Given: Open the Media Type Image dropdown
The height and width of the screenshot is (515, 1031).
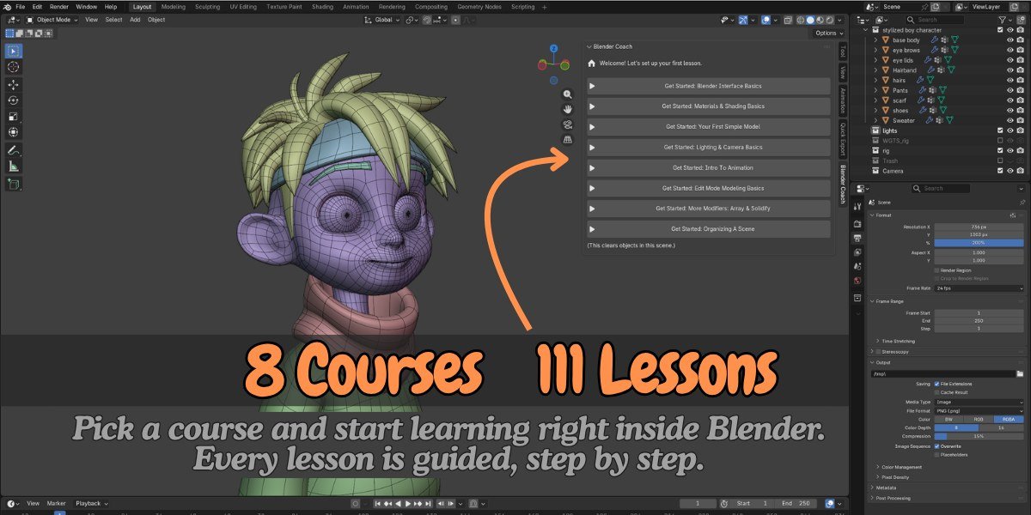Looking at the screenshot, I should coord(979,402).
